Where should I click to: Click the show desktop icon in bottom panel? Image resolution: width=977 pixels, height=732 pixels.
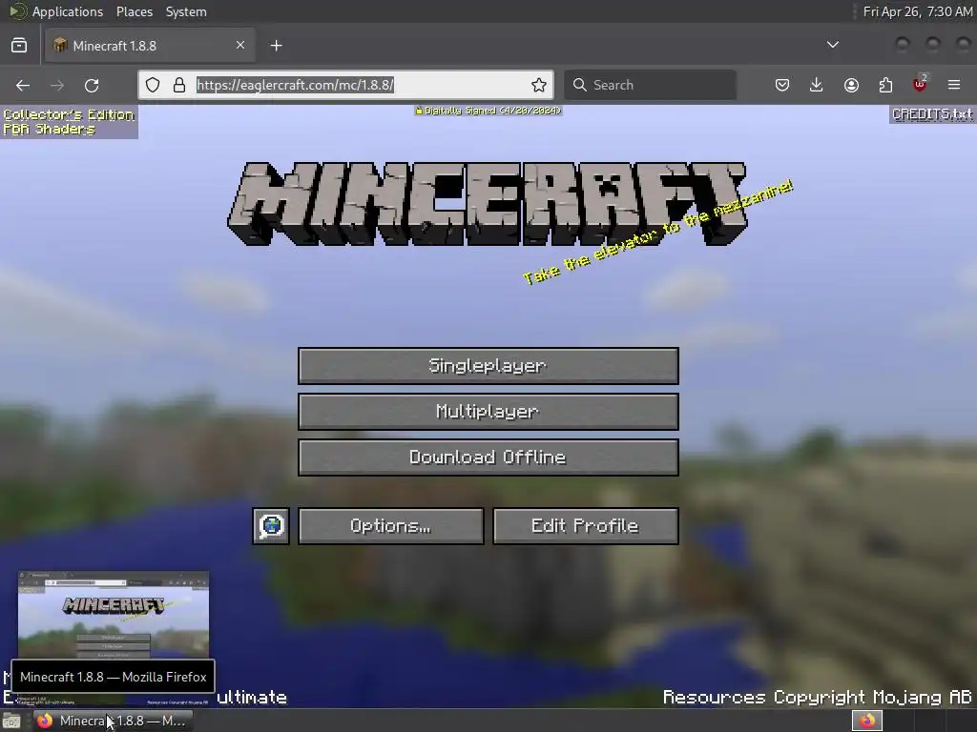coord(11,721)
